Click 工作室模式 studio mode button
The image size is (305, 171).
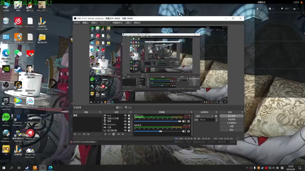coord(231,123)
